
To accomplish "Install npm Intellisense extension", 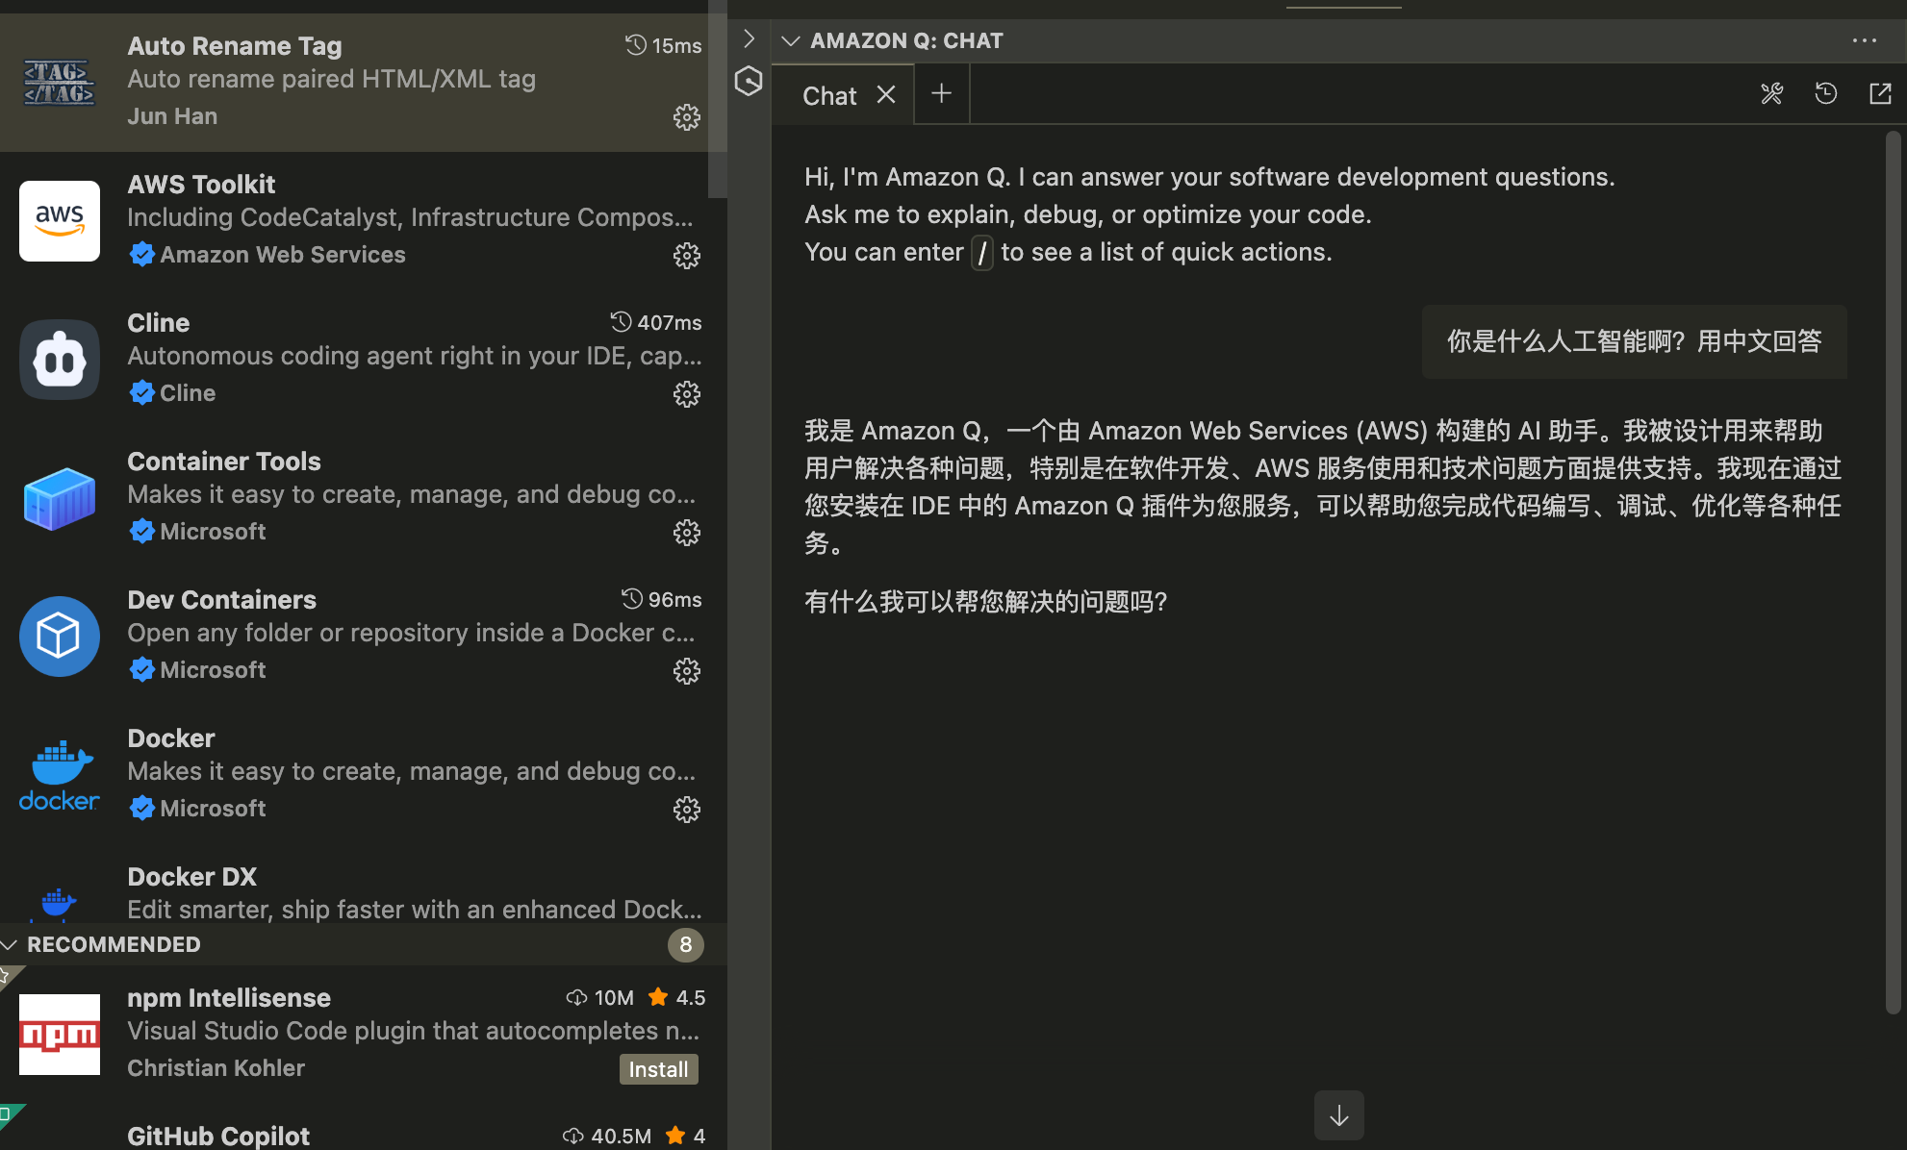I will 658,1069.
